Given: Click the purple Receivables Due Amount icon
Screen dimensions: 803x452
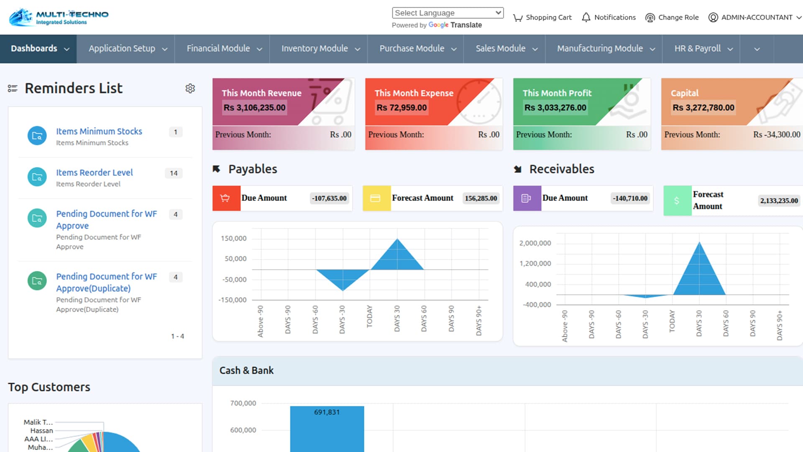Looking at the screenshot, I should point(527,198).
